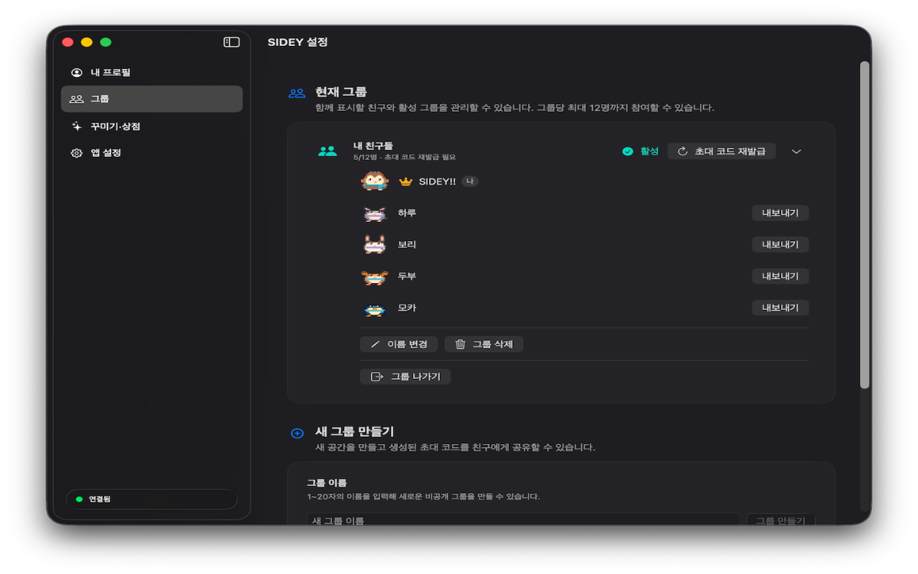
Task: Kick 모카 with 내보내기 button
Action: click(780, 308)
